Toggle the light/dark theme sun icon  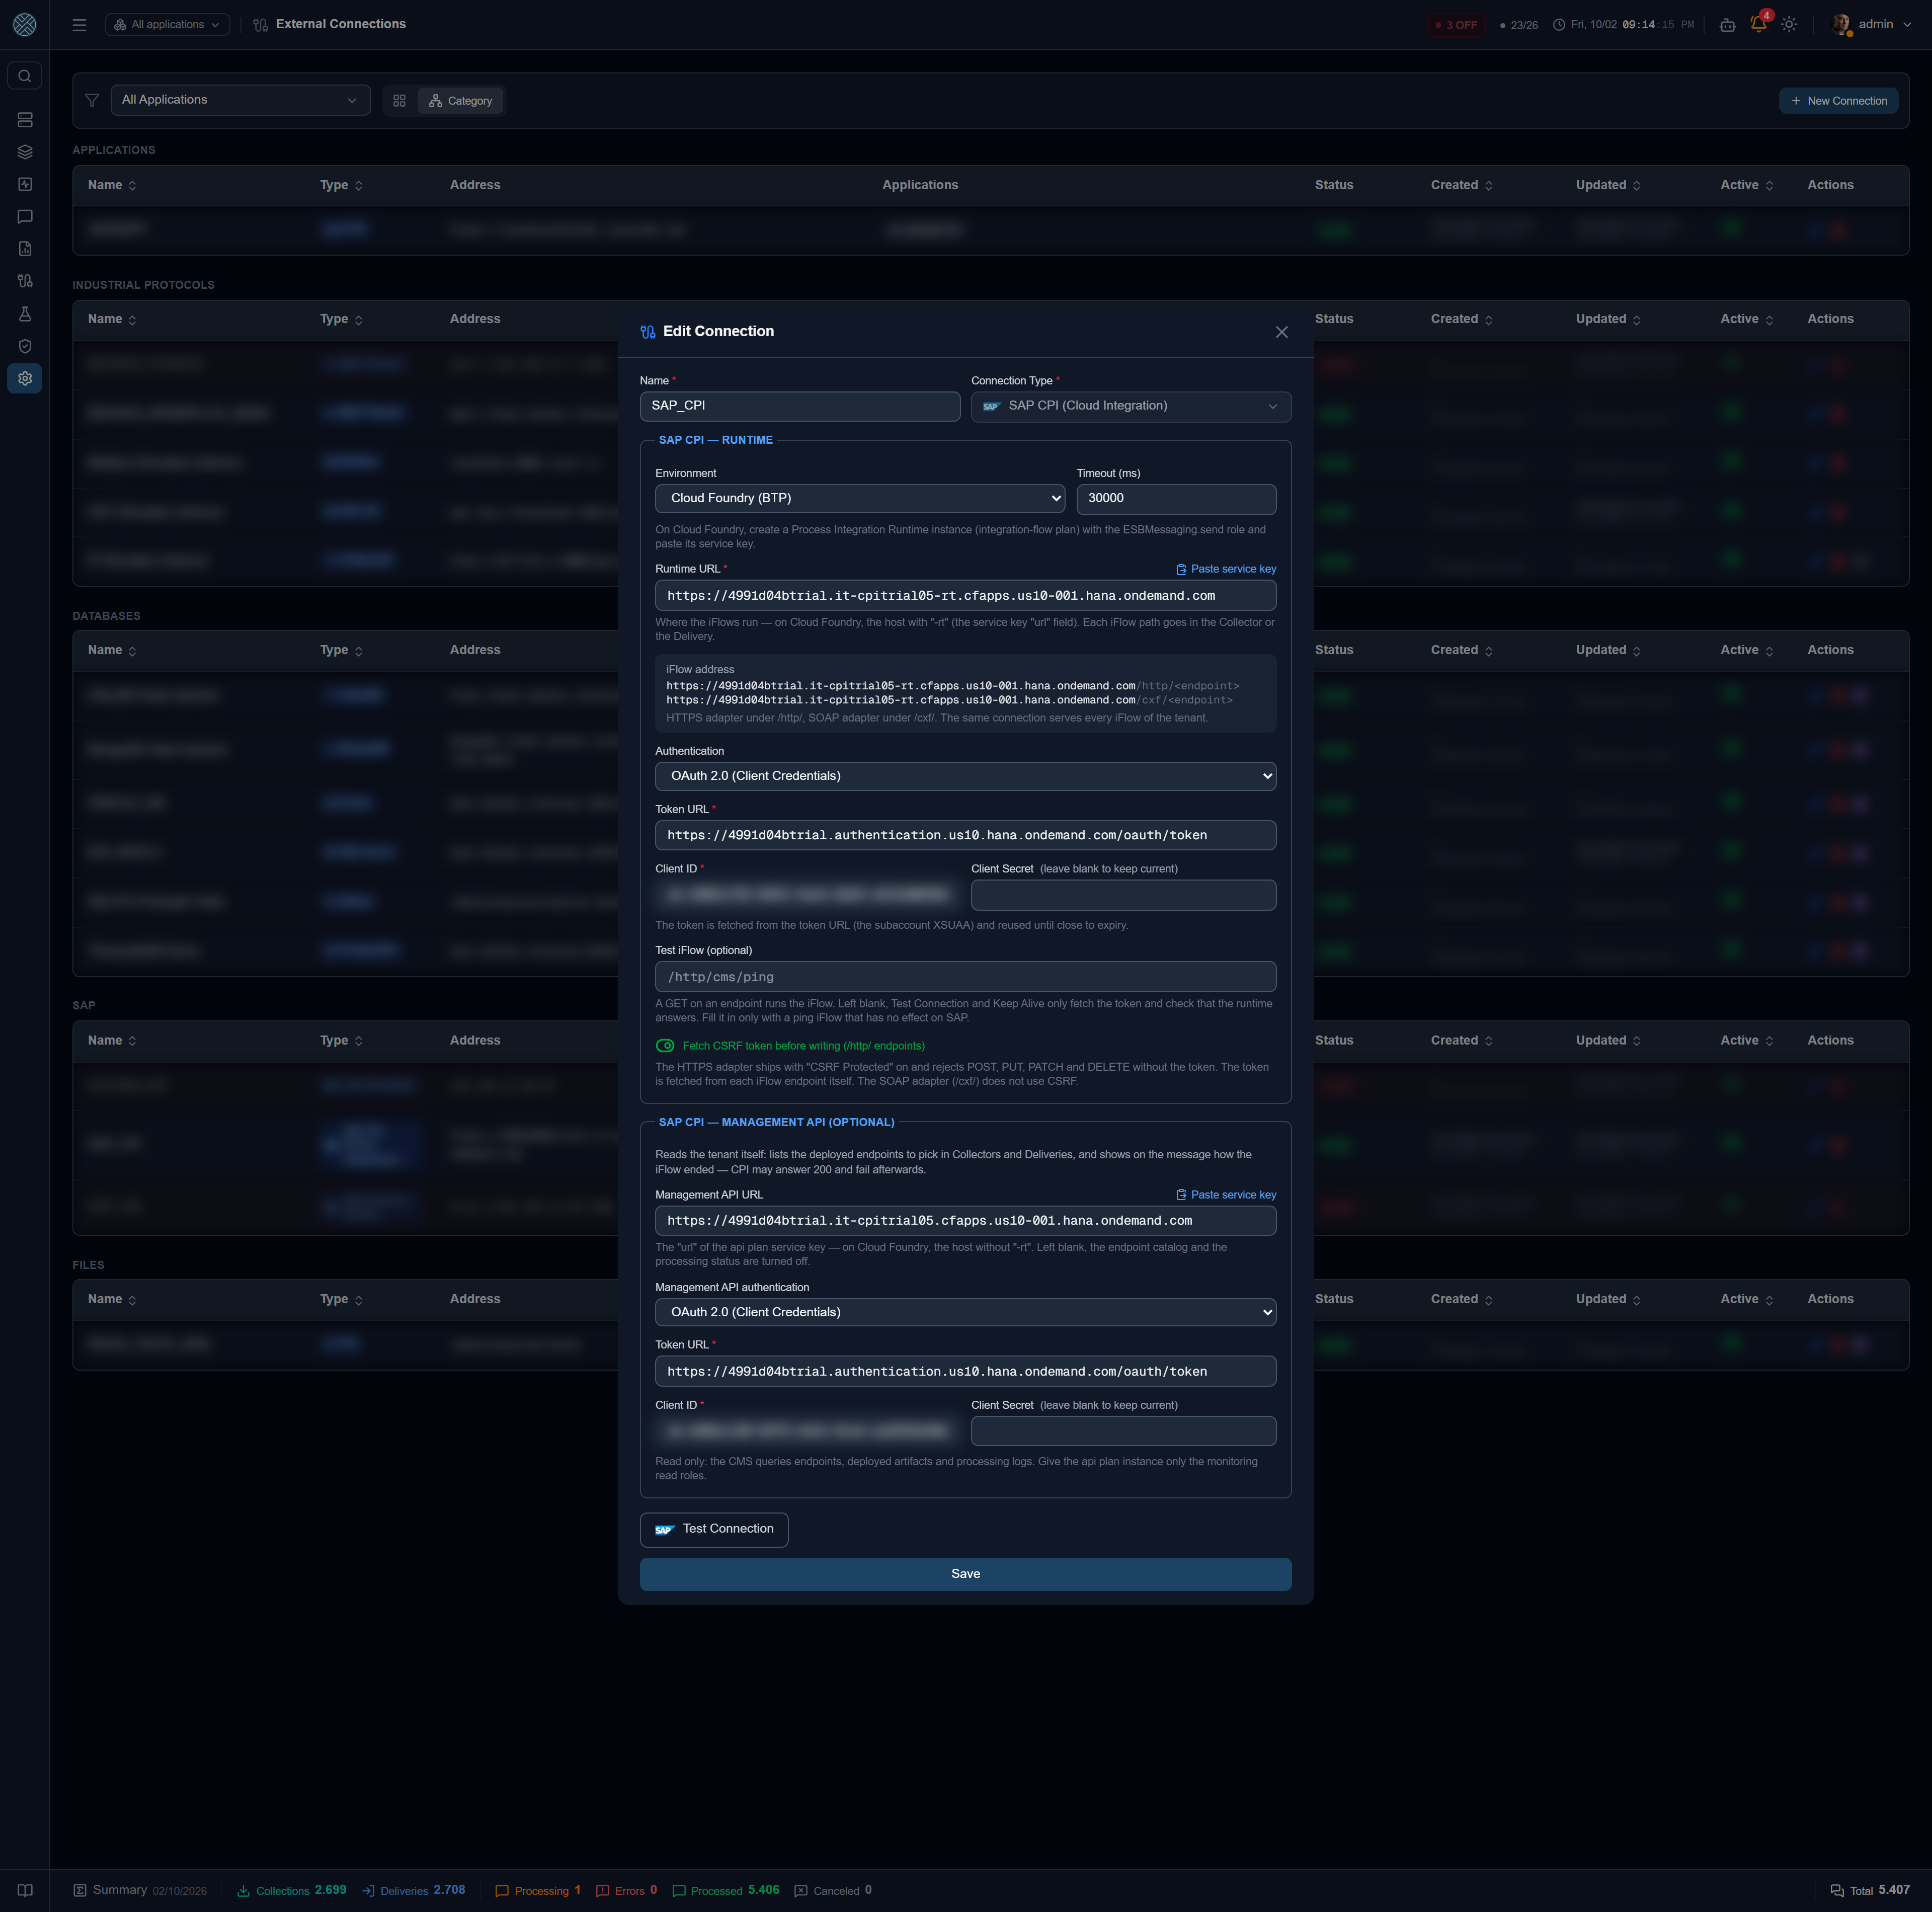tap(1789, 24)
